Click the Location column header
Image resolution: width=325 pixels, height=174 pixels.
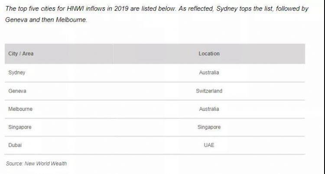click(x=209, y=54)
